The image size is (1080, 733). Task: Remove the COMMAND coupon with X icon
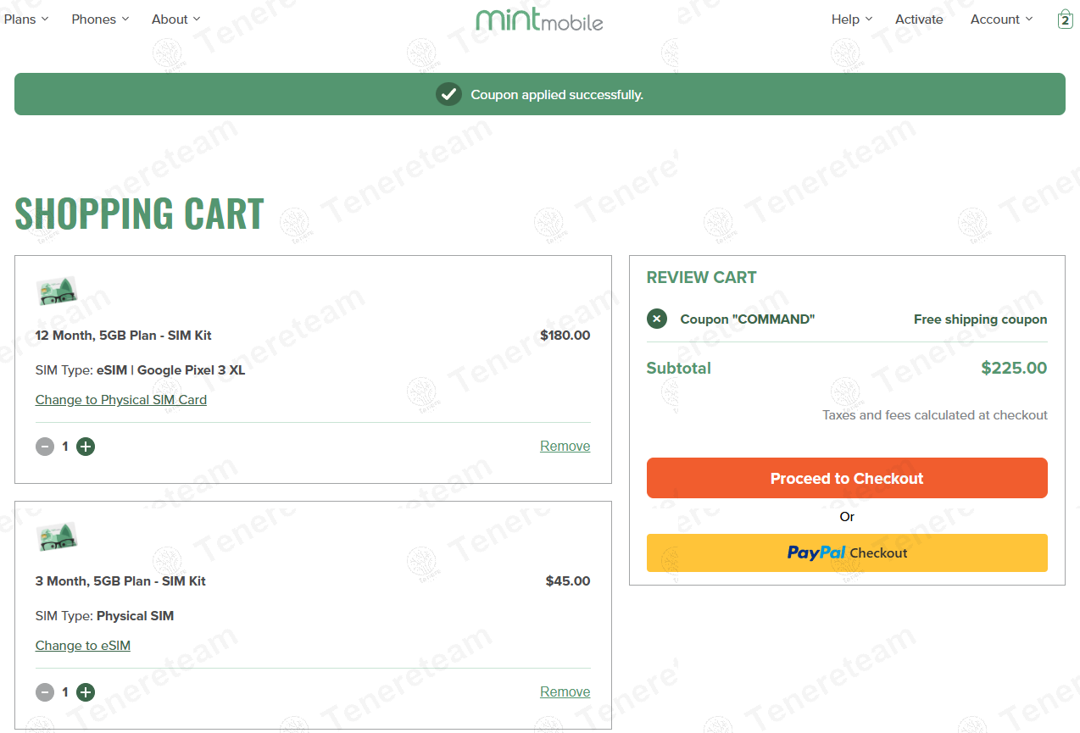[x=657, y=319]
